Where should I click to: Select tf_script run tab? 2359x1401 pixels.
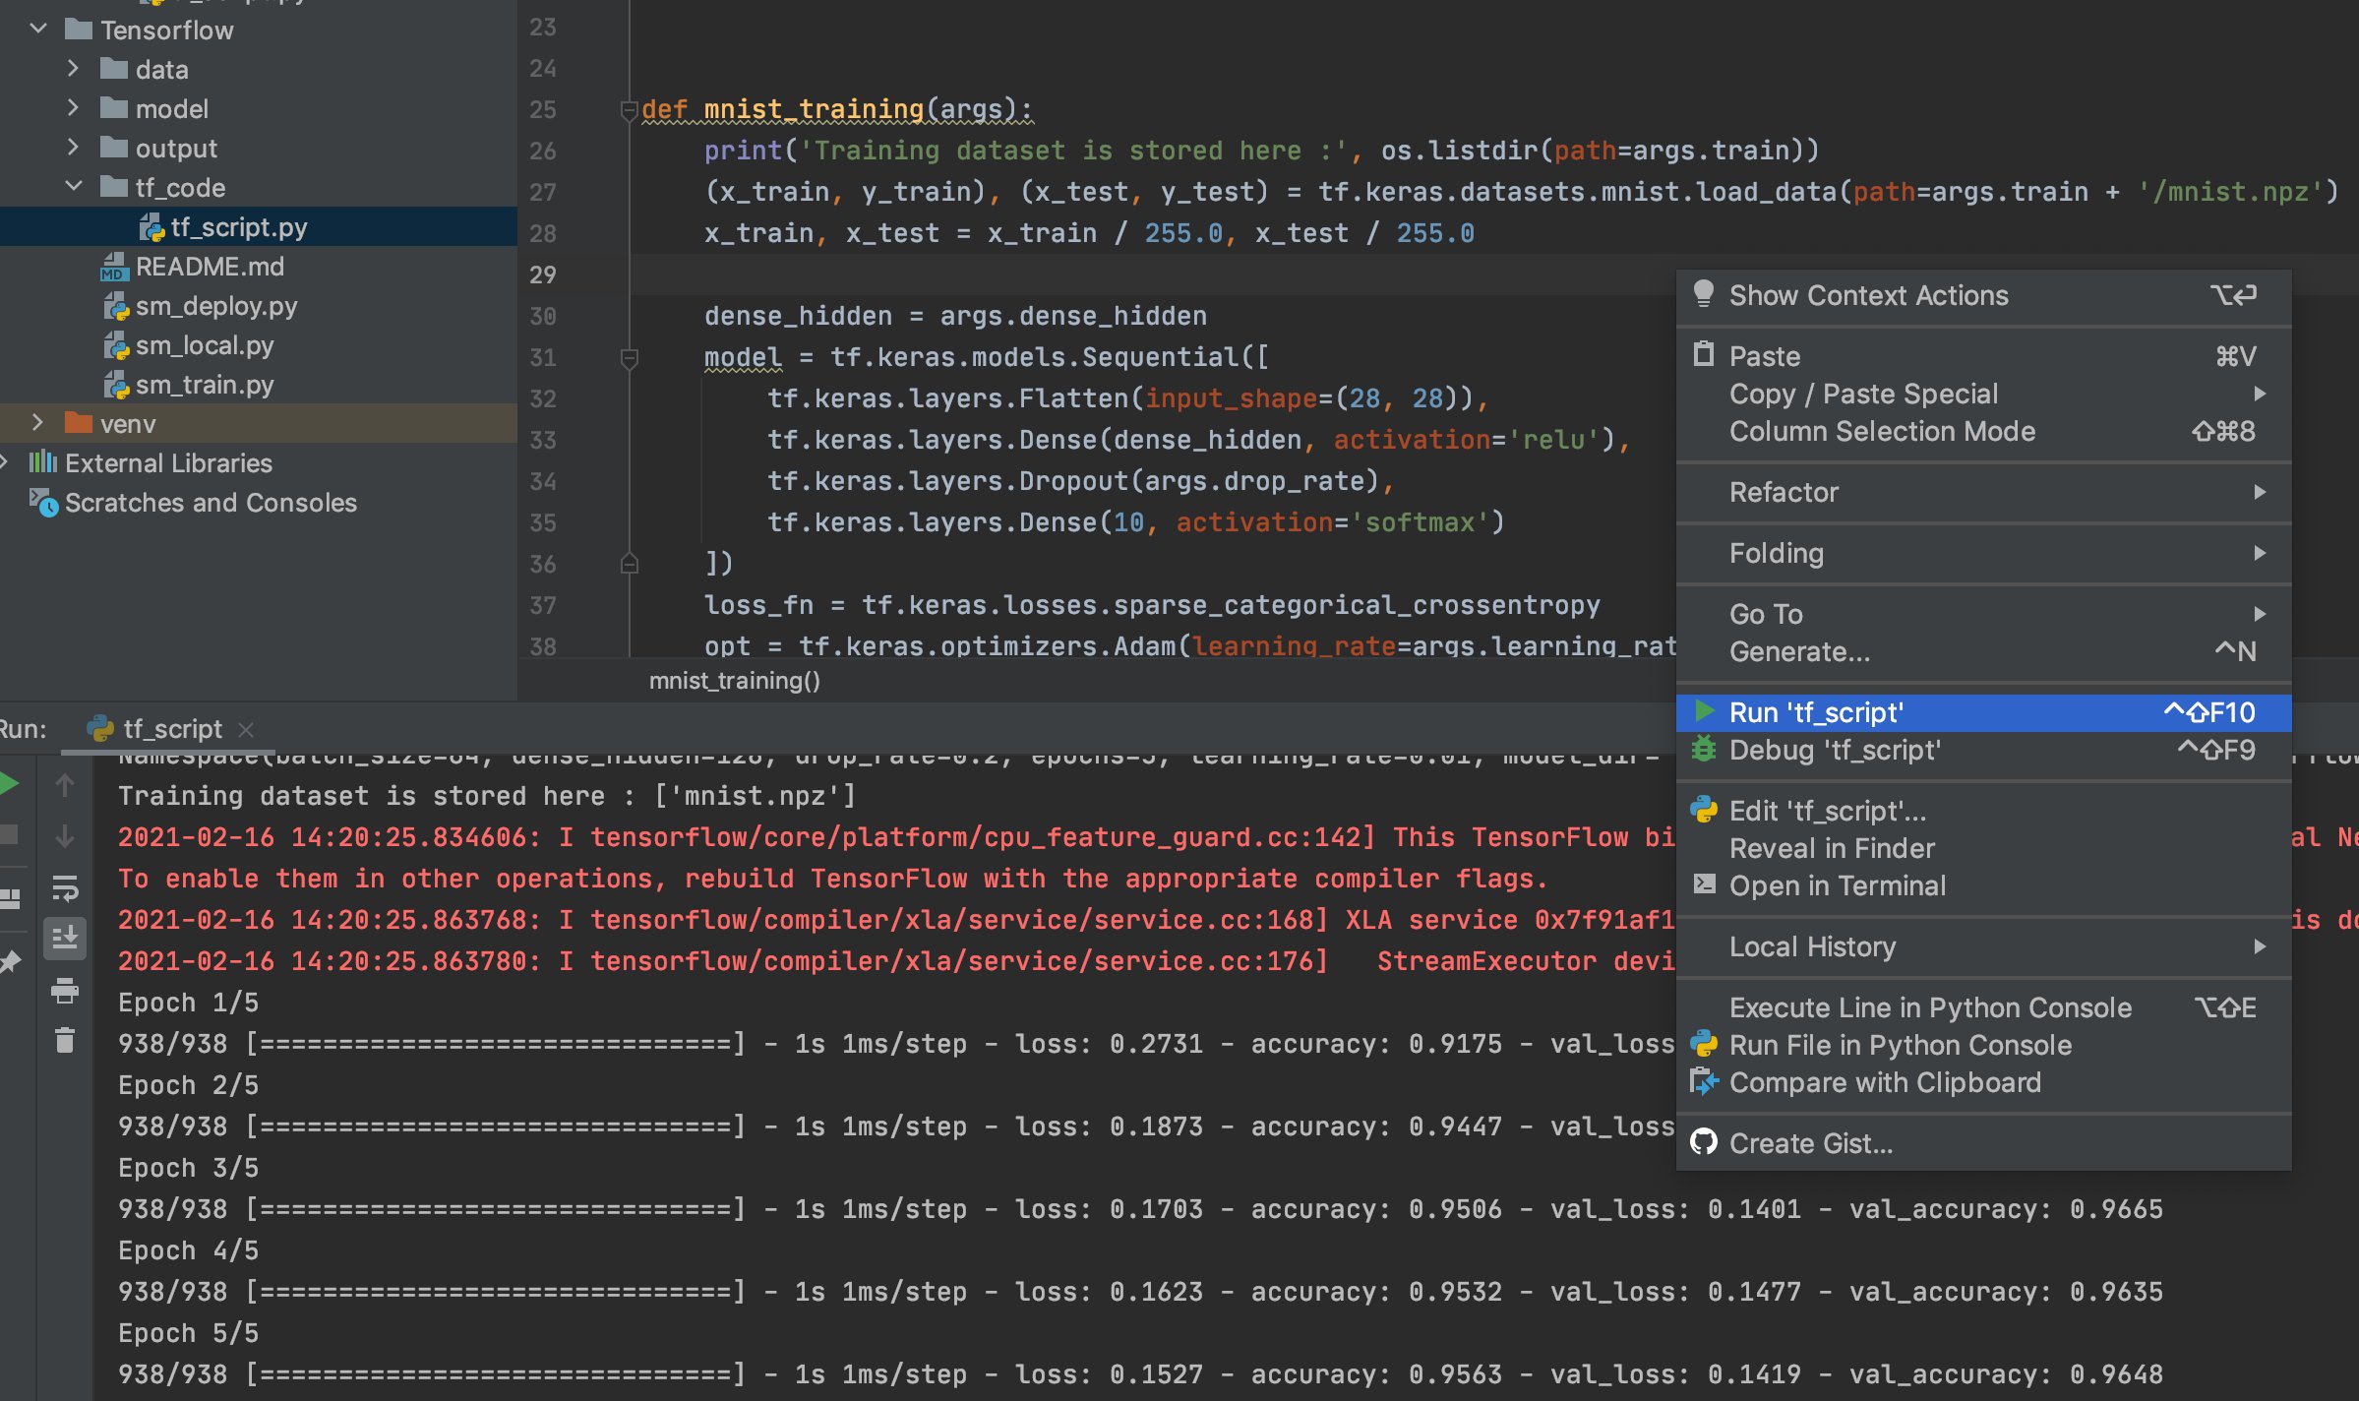(x=166, y=727)
